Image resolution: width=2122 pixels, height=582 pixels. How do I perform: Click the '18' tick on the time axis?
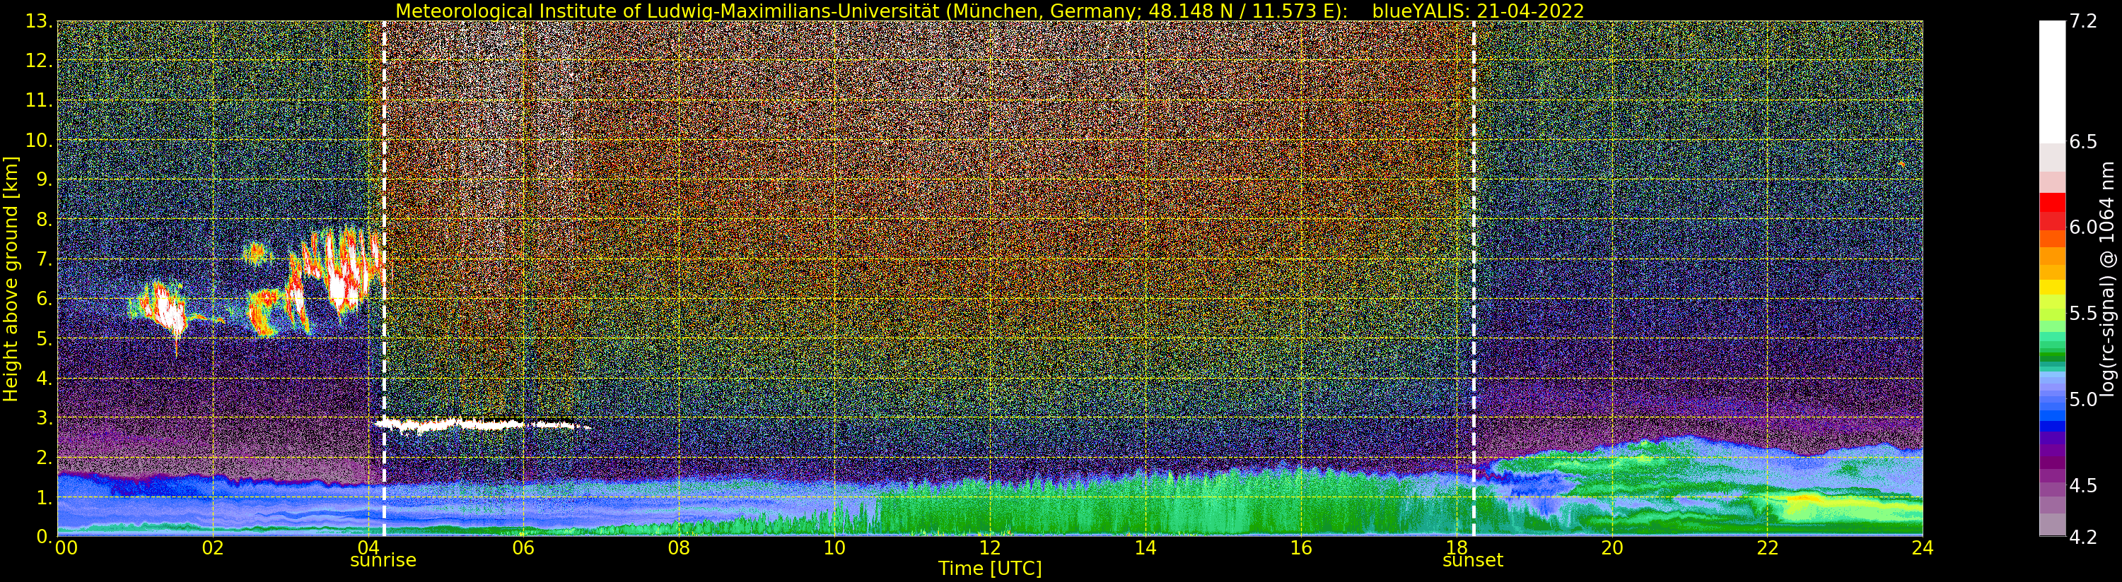click(x=1457, y=547)
